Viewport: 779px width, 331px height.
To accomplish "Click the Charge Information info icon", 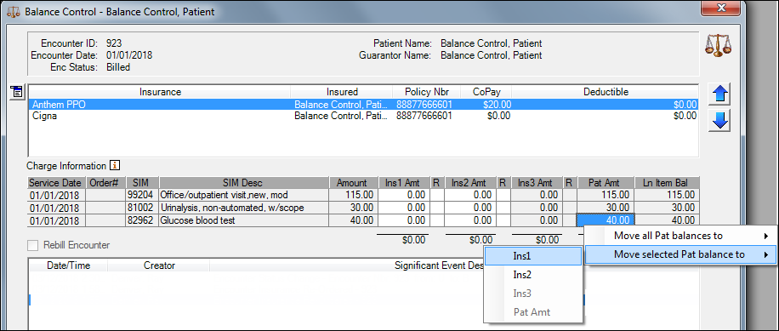I will coord(115,165).
